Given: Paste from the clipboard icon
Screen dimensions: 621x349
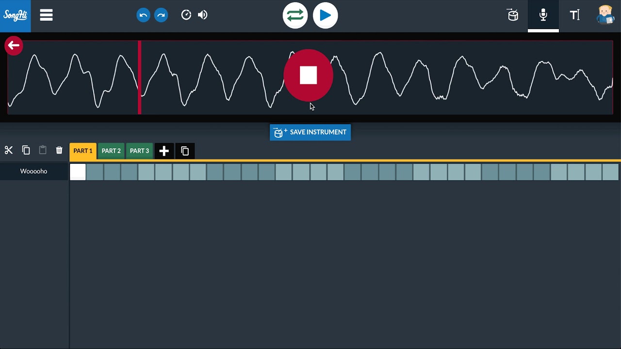Looking at the screenshot, I should coord(43,150).
